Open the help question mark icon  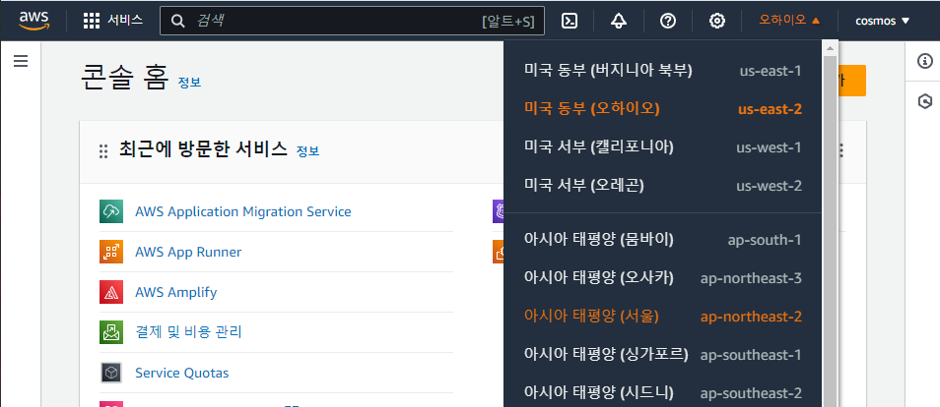click(x=668, y=21)
